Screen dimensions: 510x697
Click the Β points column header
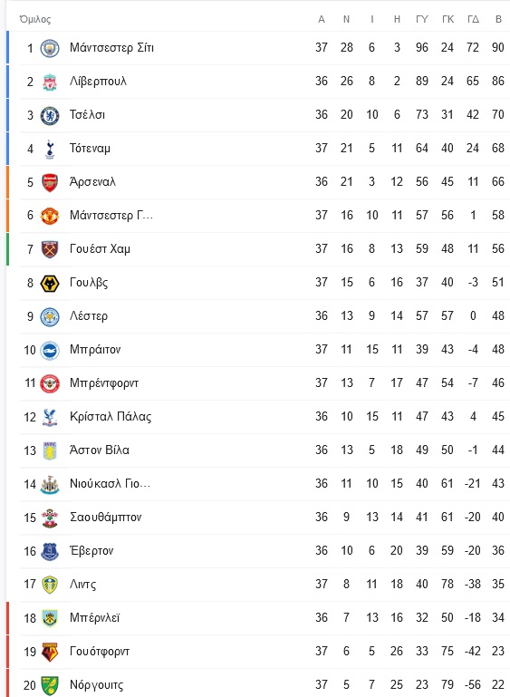498,19
